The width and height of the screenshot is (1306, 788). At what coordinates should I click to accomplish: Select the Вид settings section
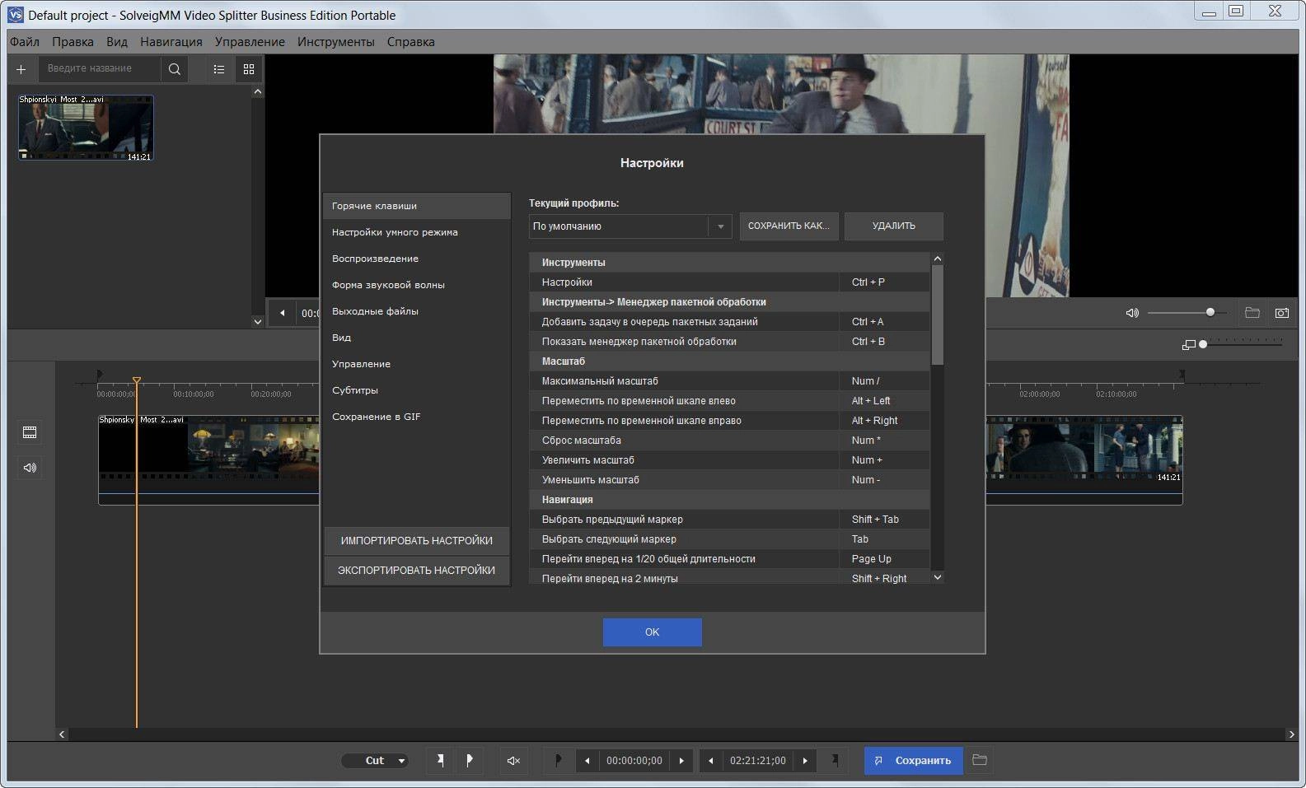417,338
